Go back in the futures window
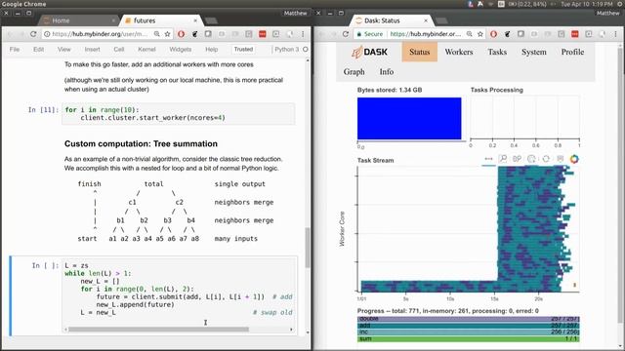This screenshot has width=625, height=351. [x=11, y=34]
